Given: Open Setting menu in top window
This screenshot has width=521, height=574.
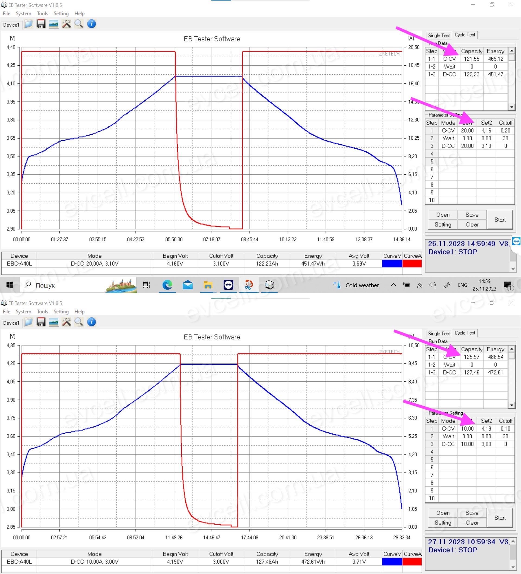Looking at the screenshot, I should pyautogui.click(x=61, y=13).
